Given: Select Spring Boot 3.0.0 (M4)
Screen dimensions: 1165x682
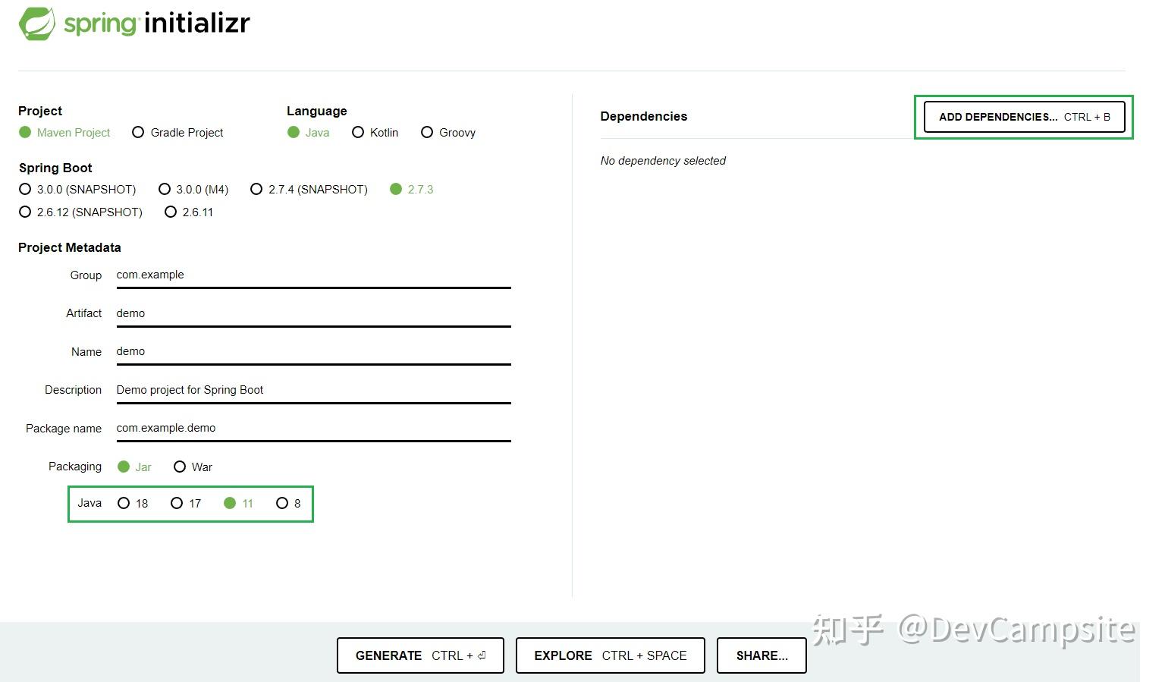Looking at the screenshot, I should [x=165, y=189].
